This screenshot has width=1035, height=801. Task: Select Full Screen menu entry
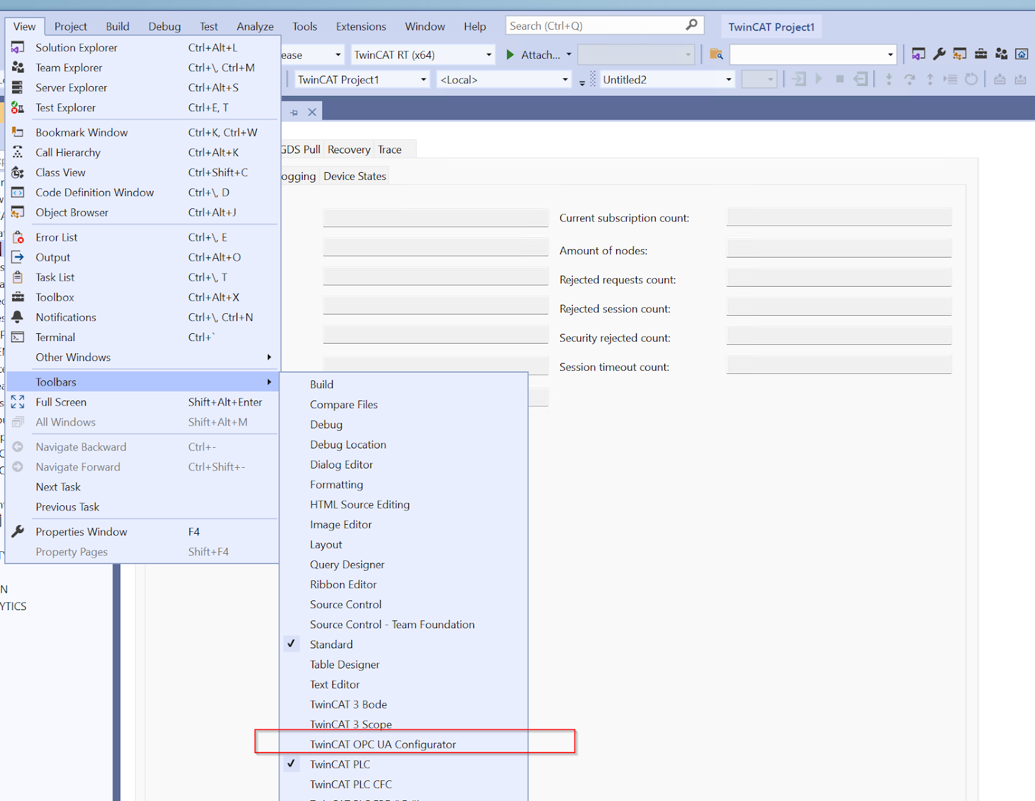point(142,402)
